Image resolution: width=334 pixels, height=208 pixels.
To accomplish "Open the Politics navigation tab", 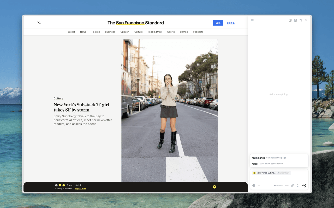I will [x=96, y=32].
